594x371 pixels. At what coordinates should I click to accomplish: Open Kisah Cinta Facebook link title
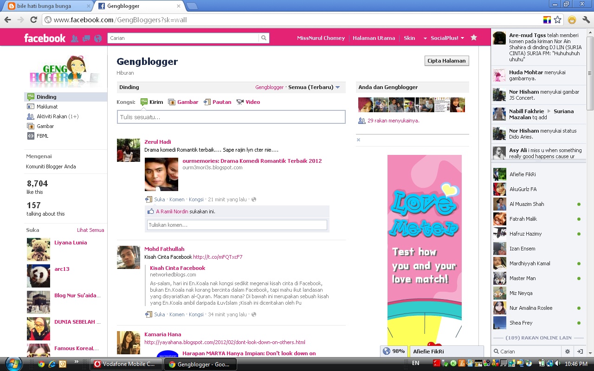point(177,268)
